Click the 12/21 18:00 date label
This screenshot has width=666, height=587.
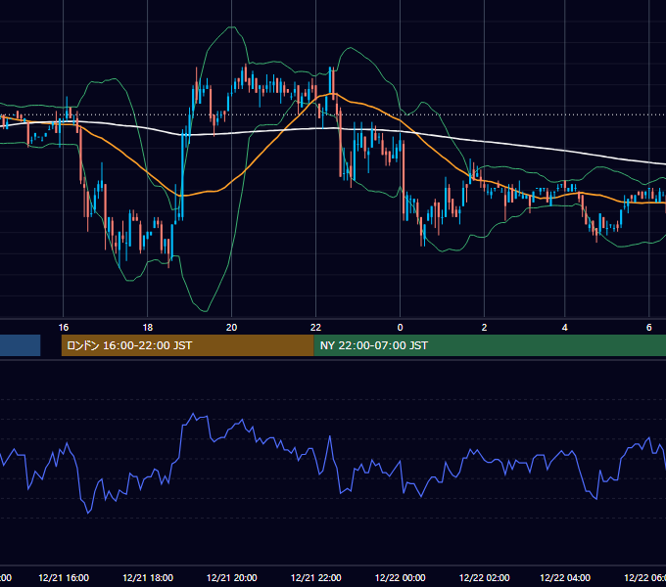tap(148, 577)
